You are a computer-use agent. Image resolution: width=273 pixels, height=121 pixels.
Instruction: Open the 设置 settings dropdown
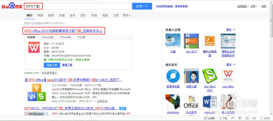pyautogui.click(x=254, y=7)
